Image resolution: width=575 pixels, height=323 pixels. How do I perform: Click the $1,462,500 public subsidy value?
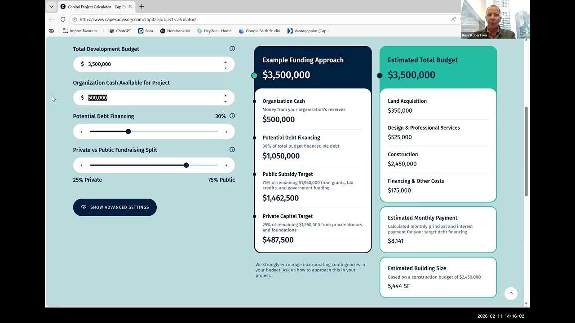pos(281,198)
